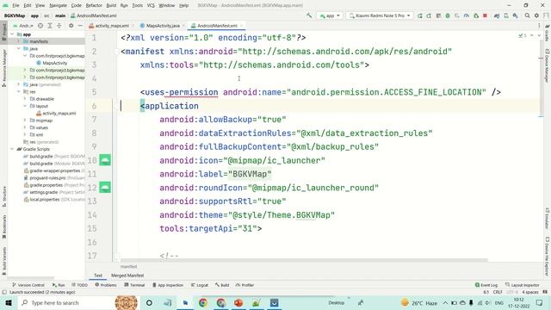Open the TODO tool window
Screen dimensions: 551x310
(79, 285)
